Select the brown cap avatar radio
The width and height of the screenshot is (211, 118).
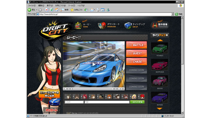coord(73,96)
